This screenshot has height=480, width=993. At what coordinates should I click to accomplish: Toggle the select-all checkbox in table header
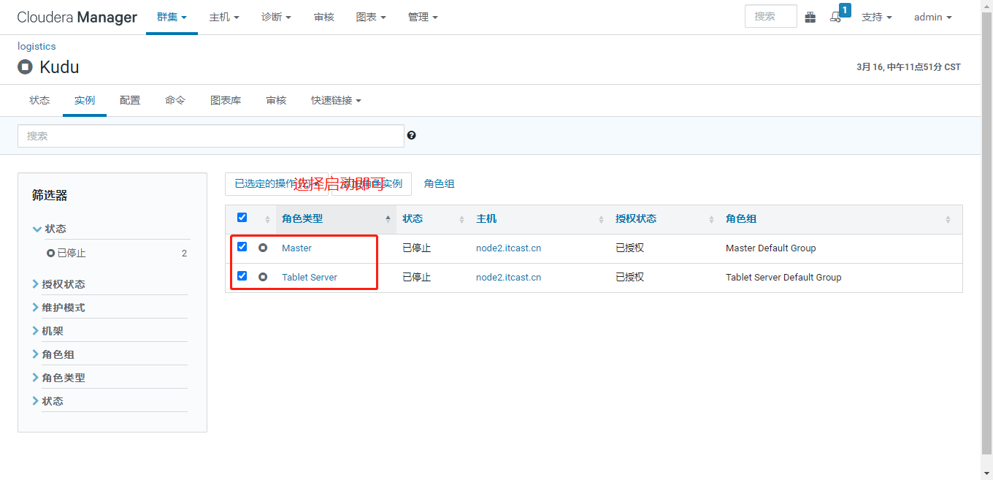(x=242, y=217)
